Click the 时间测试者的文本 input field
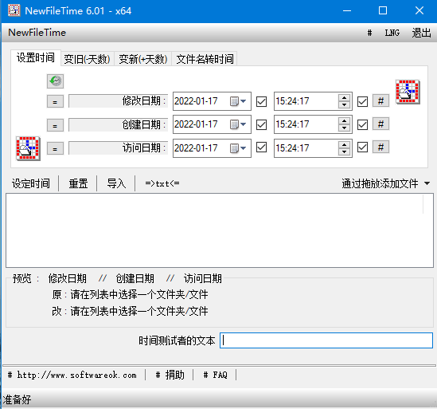This screenshot has height=409, width=437. 326,340
